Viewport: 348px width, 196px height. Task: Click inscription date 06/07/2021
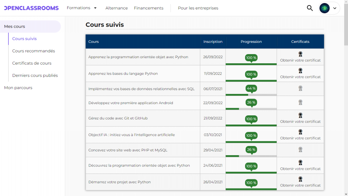pos(213,89)
